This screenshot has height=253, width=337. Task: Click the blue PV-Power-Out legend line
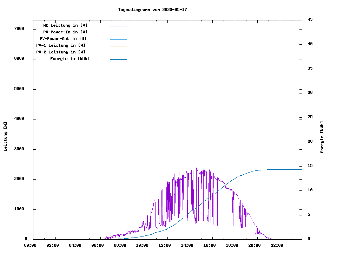[x=118, y=39]
